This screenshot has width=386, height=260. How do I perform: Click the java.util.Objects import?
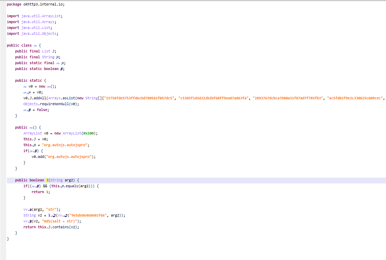coord(40,33)
